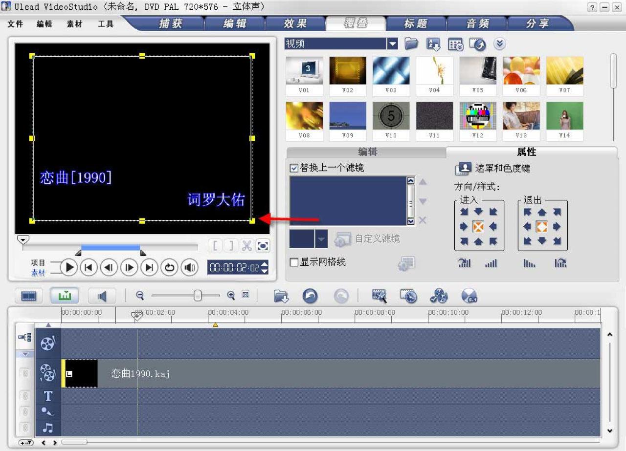The width and height of the screenshot is (626, 451).
Task: Switch to Storyboard view
Action: click(28, 296)
